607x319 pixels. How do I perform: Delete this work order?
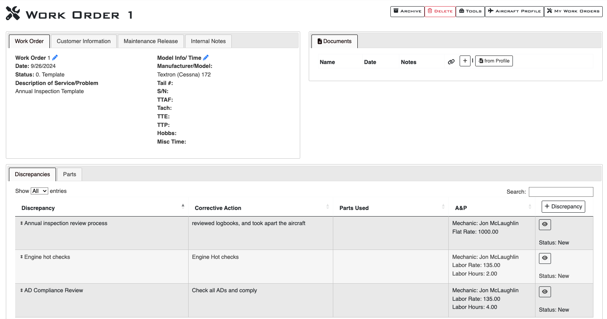tap(440, 11)
